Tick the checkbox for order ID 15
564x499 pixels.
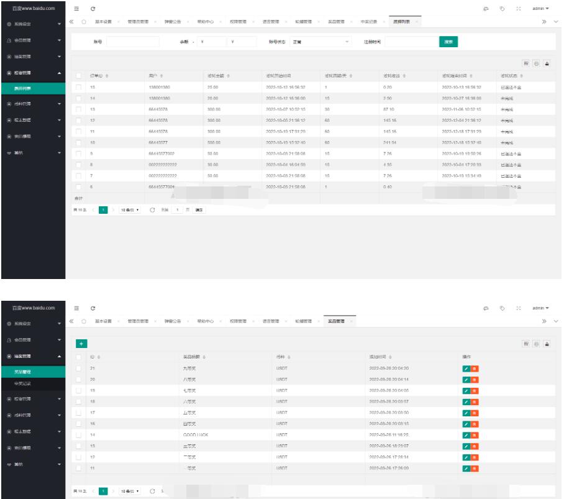coord(78,87)
